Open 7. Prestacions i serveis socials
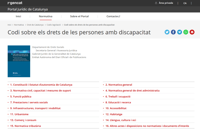The width and height of the screenshot is (200, 133). 29,103
